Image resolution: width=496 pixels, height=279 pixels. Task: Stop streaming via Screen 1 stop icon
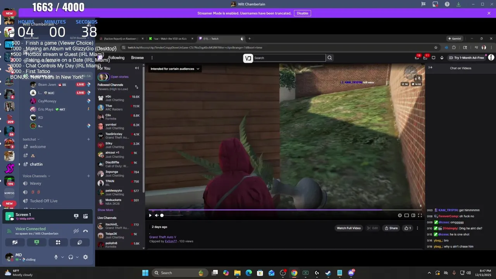(x=76, y=216)
